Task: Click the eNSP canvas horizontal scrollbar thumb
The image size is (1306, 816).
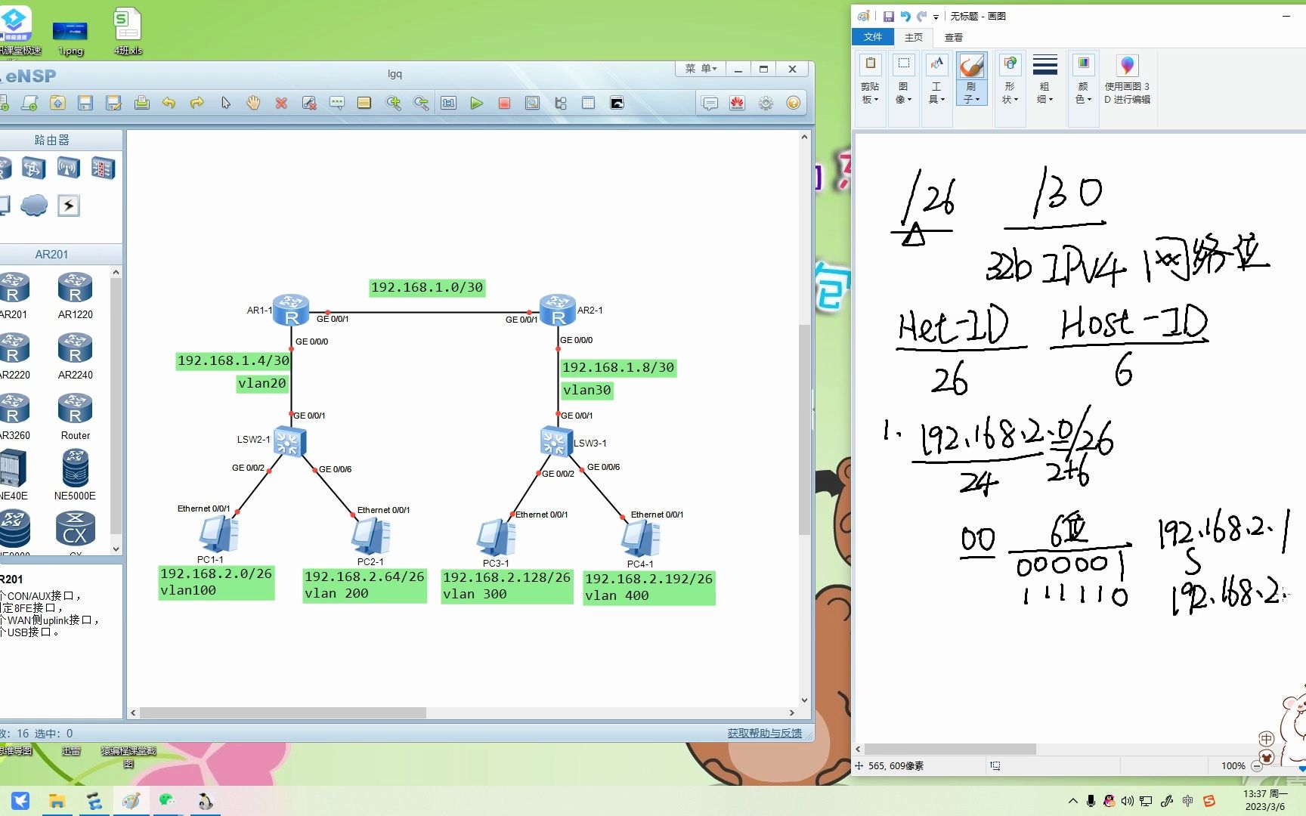Action: pyautogui.click(x=283, y=712)
